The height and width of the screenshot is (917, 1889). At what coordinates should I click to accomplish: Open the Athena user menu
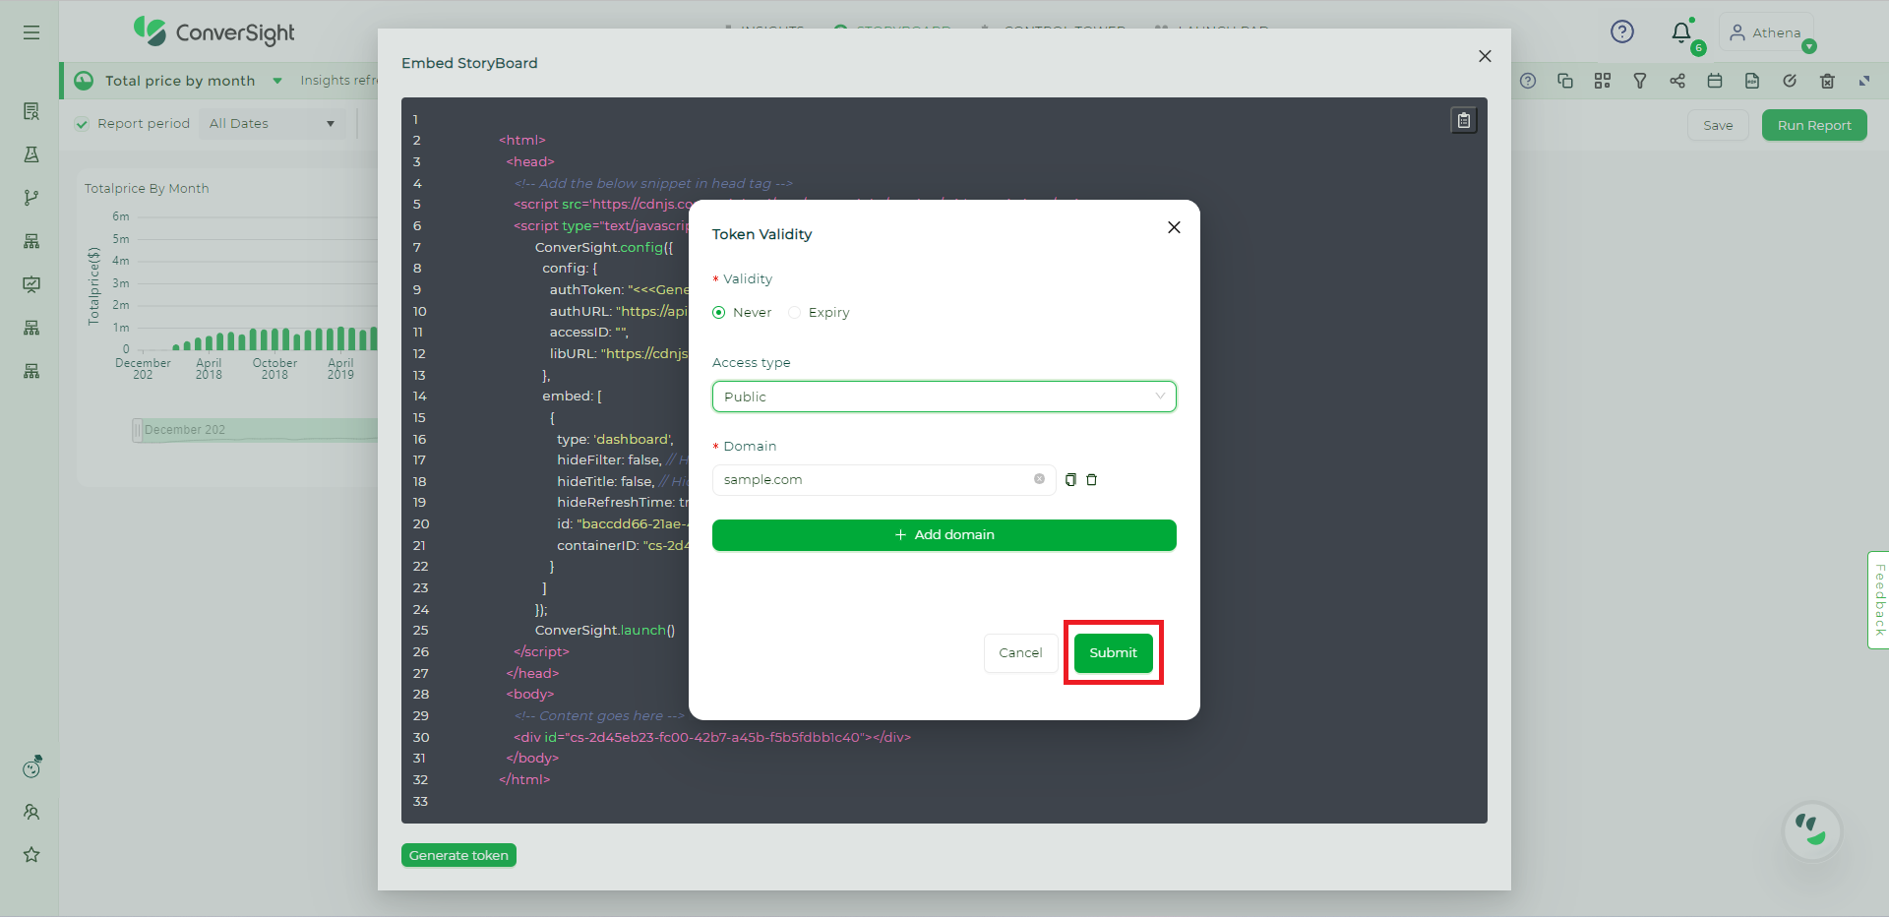coord(1766,32)
